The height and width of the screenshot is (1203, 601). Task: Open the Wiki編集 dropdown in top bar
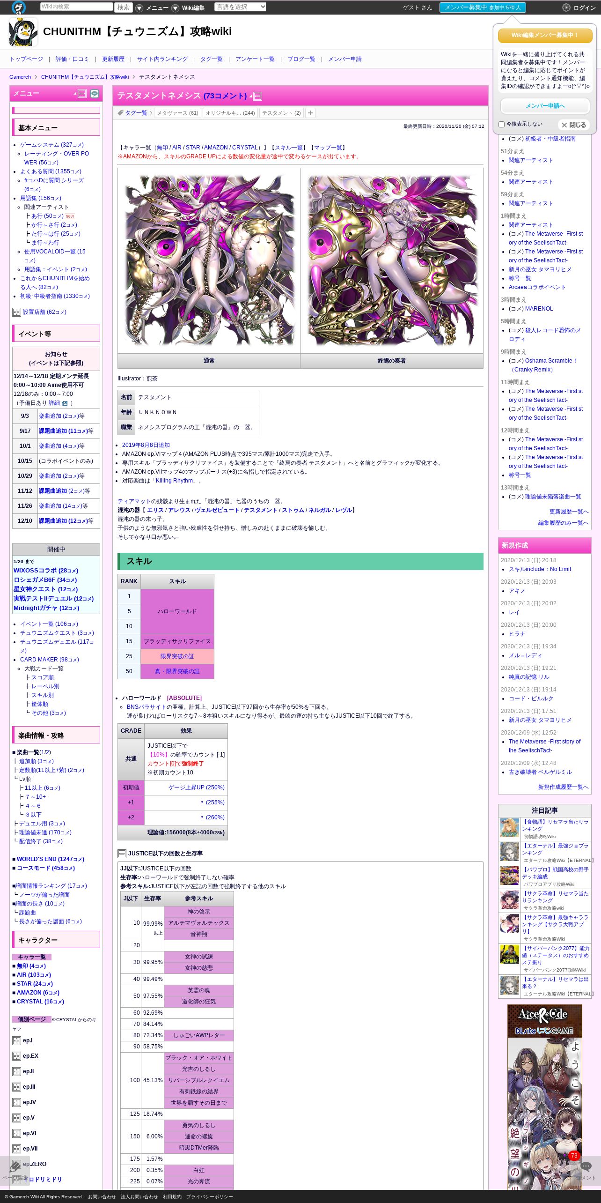188,8
